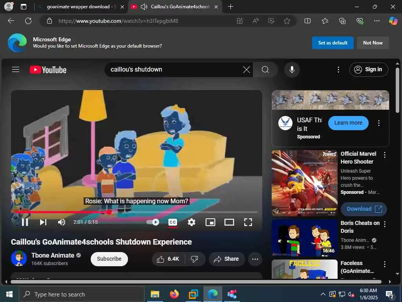402x302 pixels.
Task: Open options for Official Marvel Hero Shooter
Action: (385, 155)
